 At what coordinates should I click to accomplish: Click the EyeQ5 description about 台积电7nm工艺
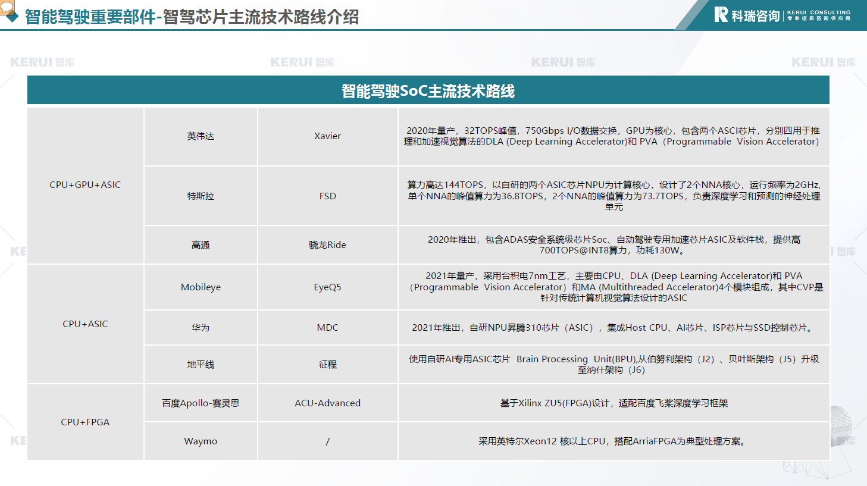pos(614,287)
